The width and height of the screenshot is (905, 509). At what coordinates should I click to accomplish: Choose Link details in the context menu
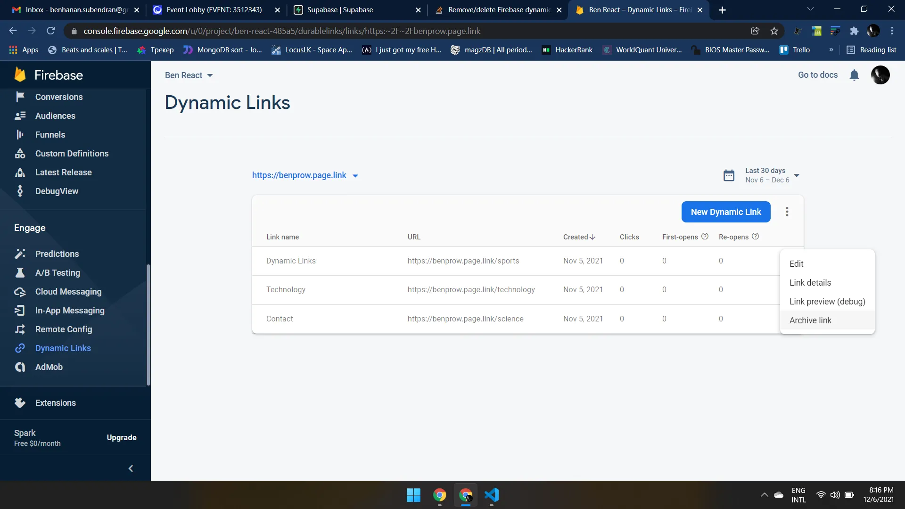coord(810,283)
